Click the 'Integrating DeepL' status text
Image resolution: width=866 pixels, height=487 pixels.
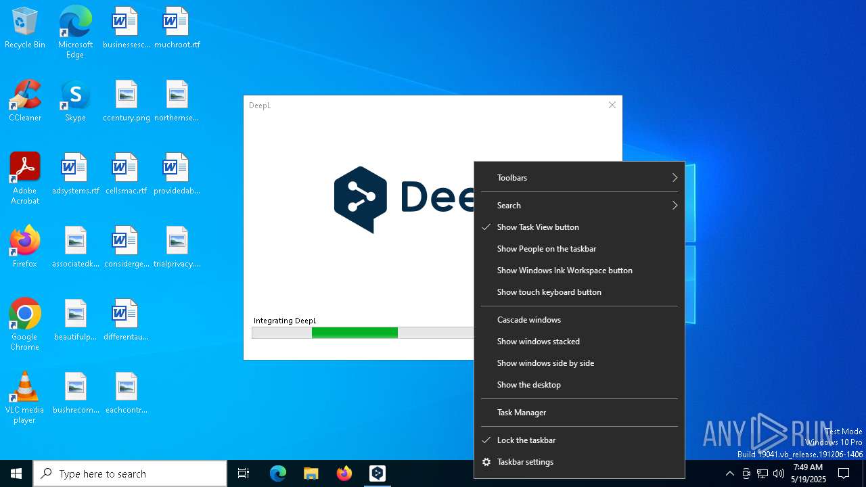[x=285, y=321]
